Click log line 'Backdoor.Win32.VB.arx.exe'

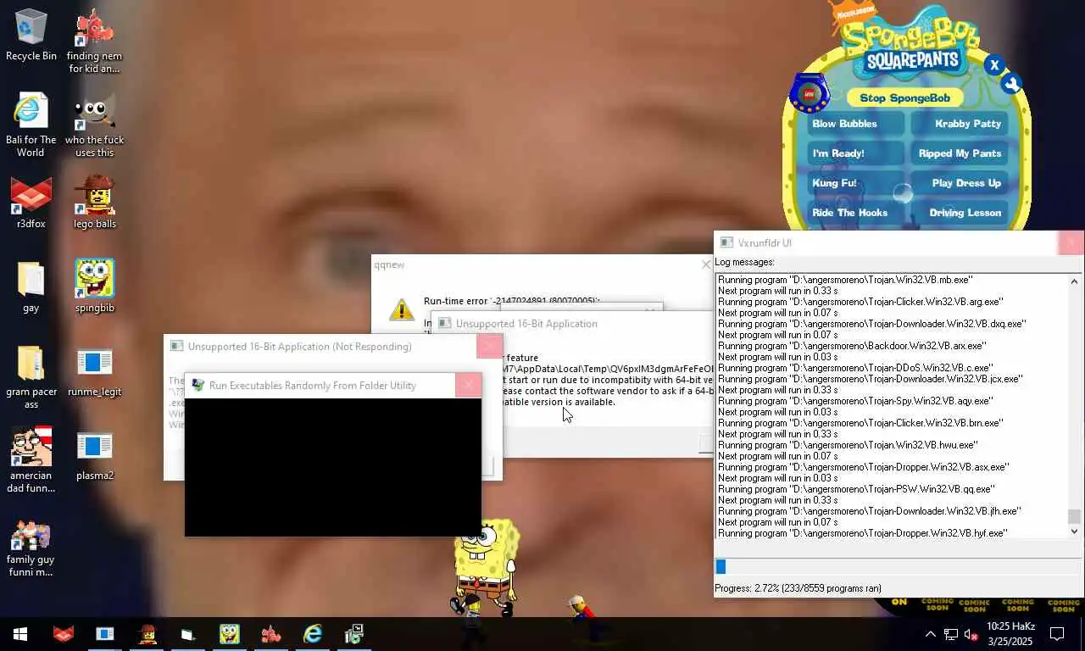click(852, 346)
